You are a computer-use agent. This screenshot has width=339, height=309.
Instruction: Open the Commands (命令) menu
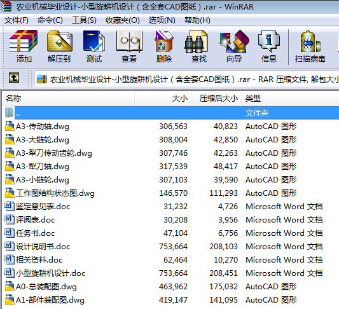[x=50, y=20]
